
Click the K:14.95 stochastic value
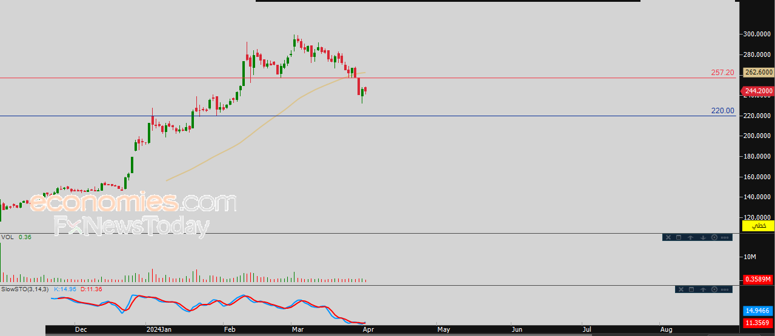click(65, 289)
